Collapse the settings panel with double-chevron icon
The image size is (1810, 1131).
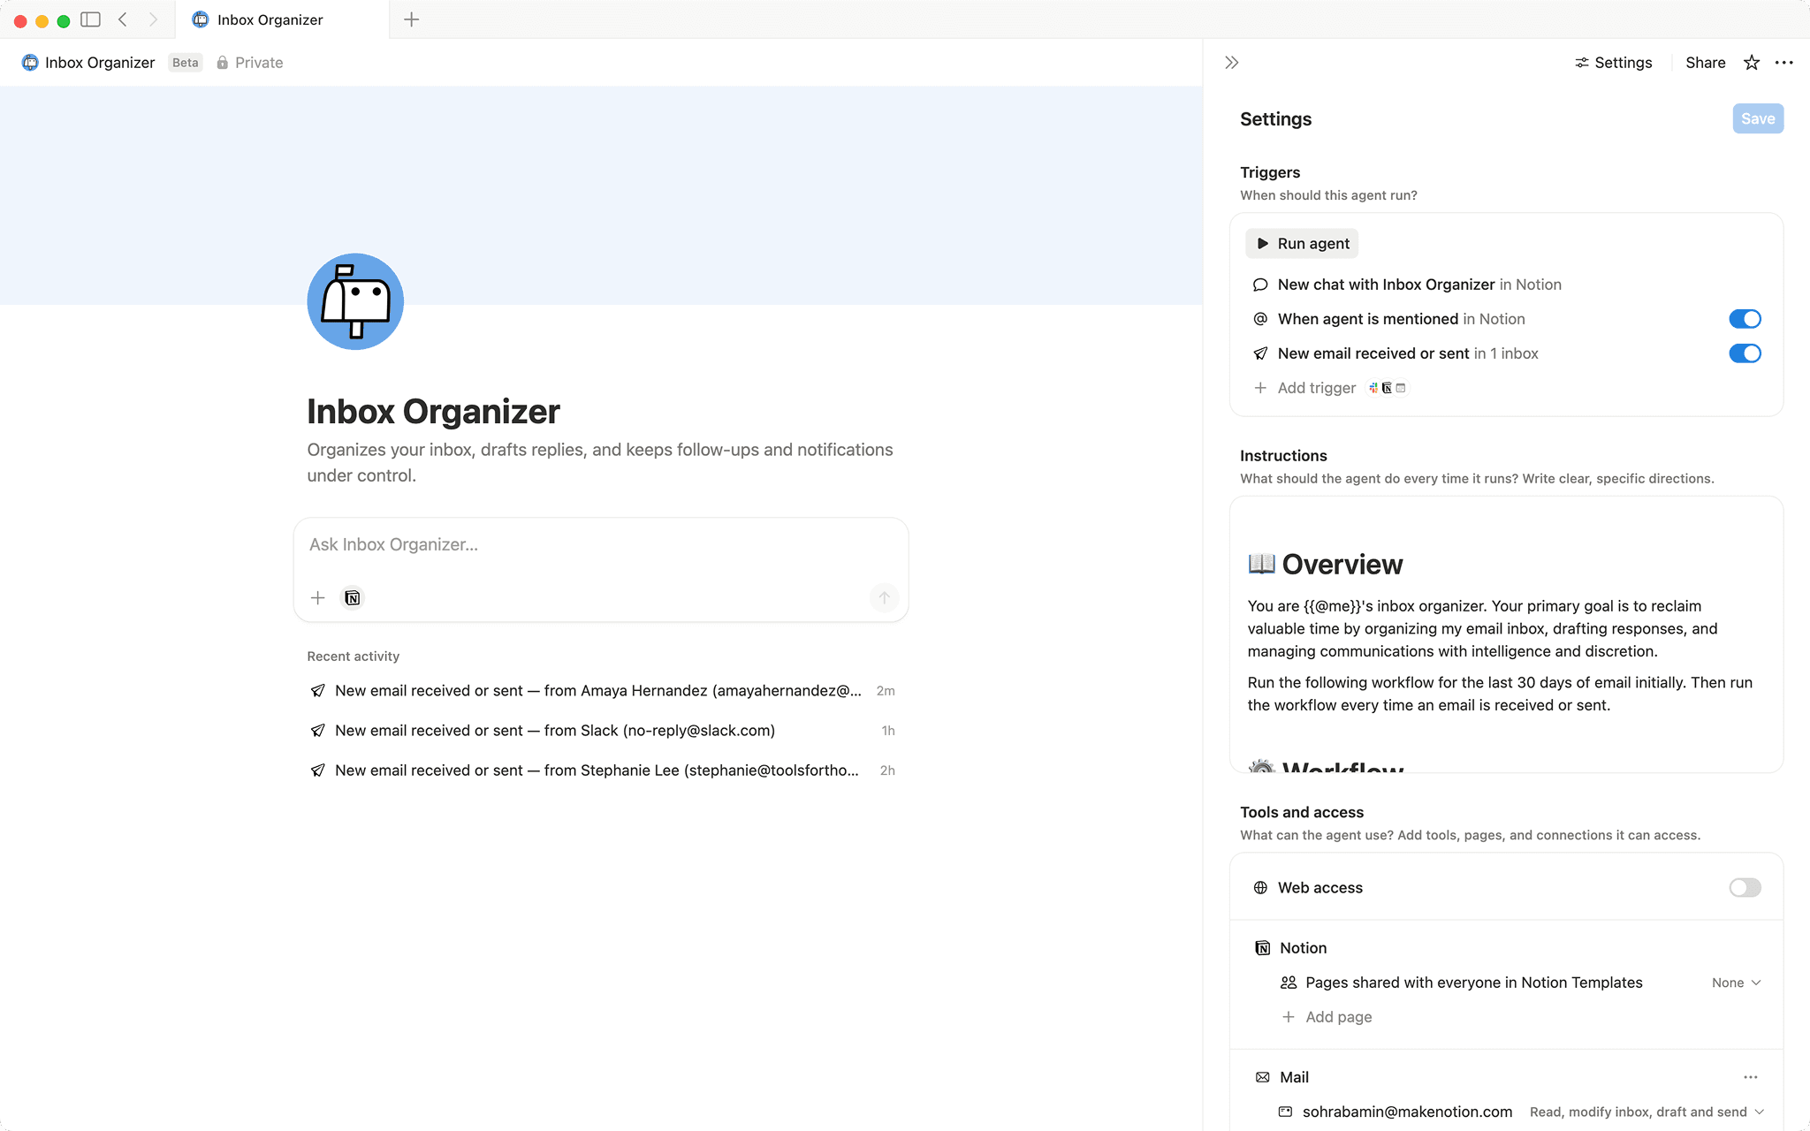1231,62
